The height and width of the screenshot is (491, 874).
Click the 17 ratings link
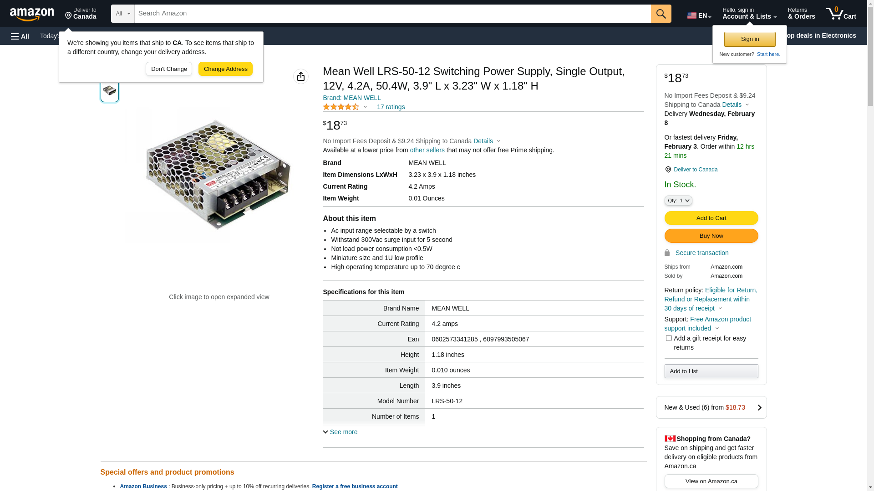[x=391, y=107]
